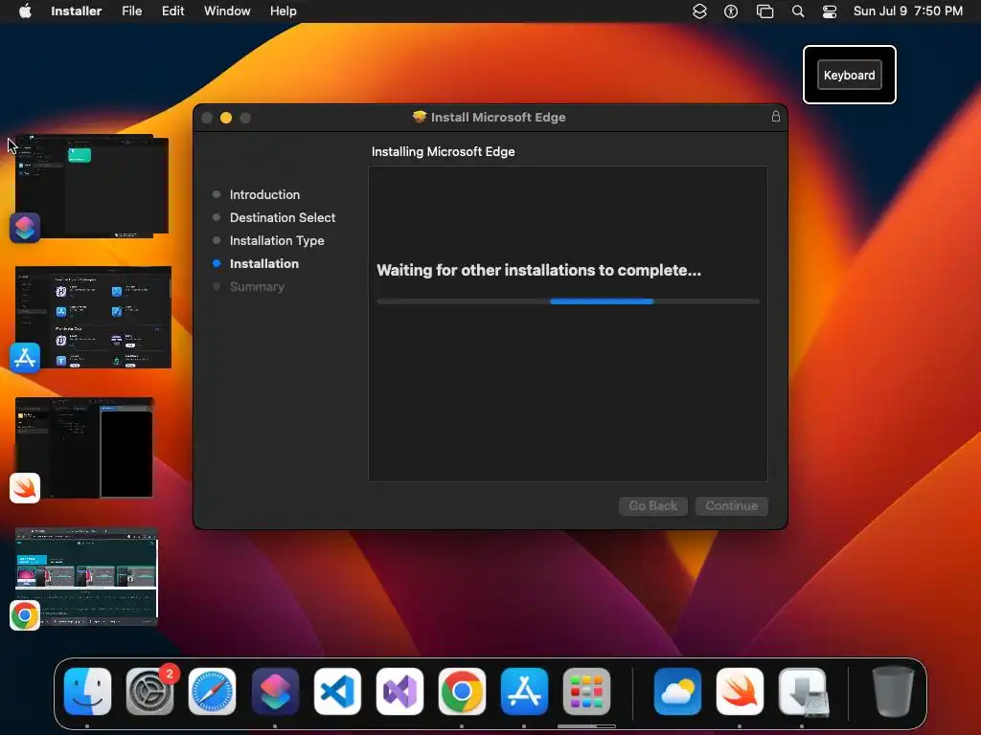Open Swift Playgrounds in the Dock

(740, 691)
